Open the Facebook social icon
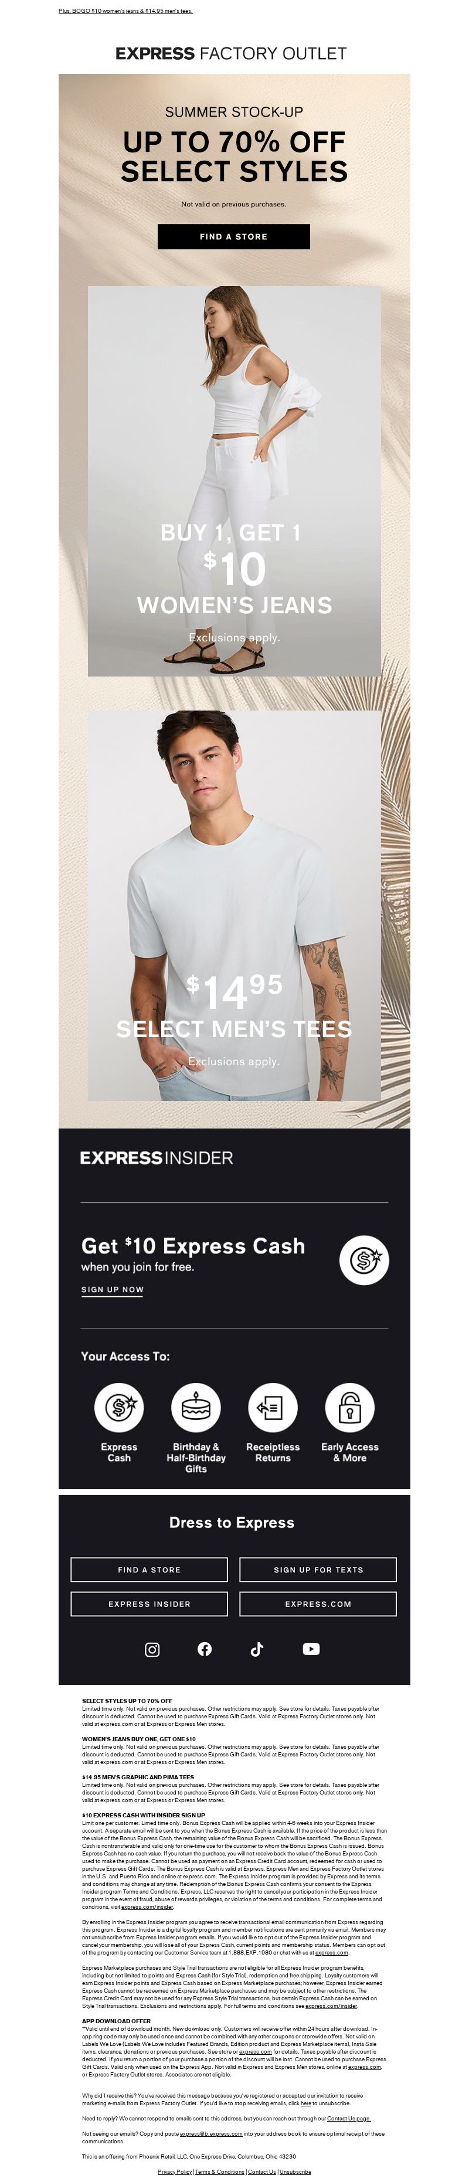The height and width of the screenshot is (2182, 469). [x=205, y=1649]
